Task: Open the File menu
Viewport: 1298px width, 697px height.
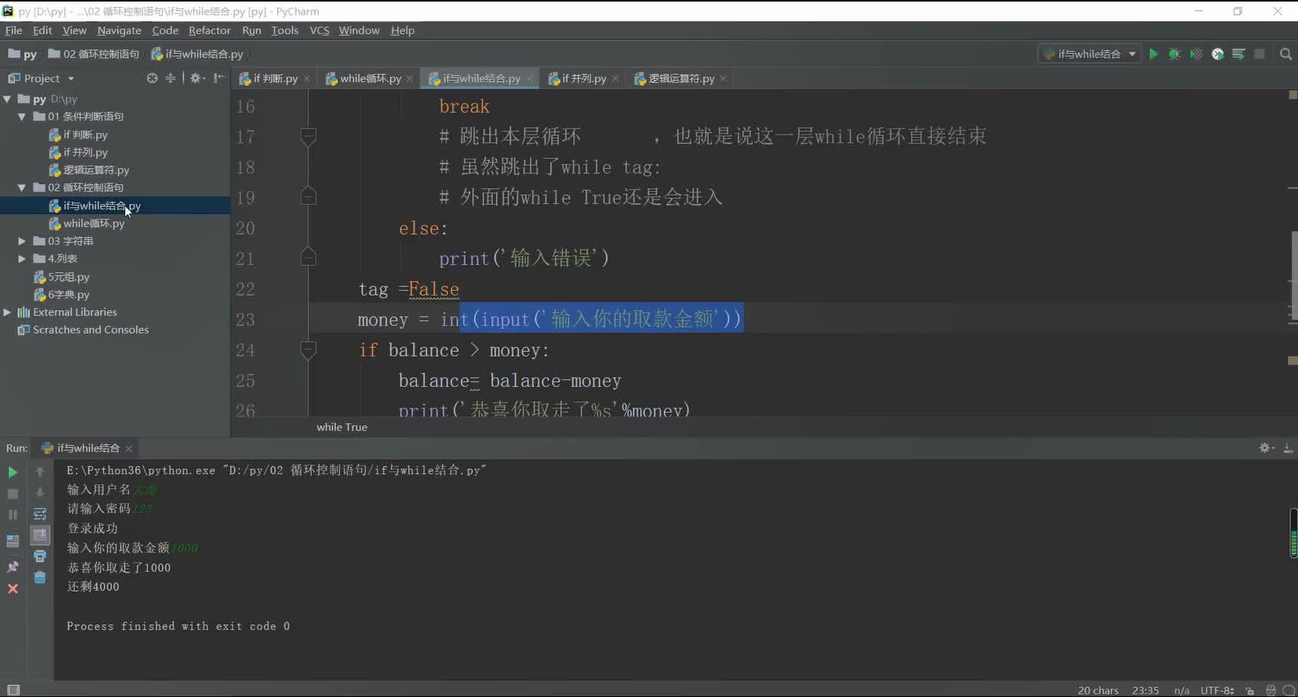Action: point(14,30)
